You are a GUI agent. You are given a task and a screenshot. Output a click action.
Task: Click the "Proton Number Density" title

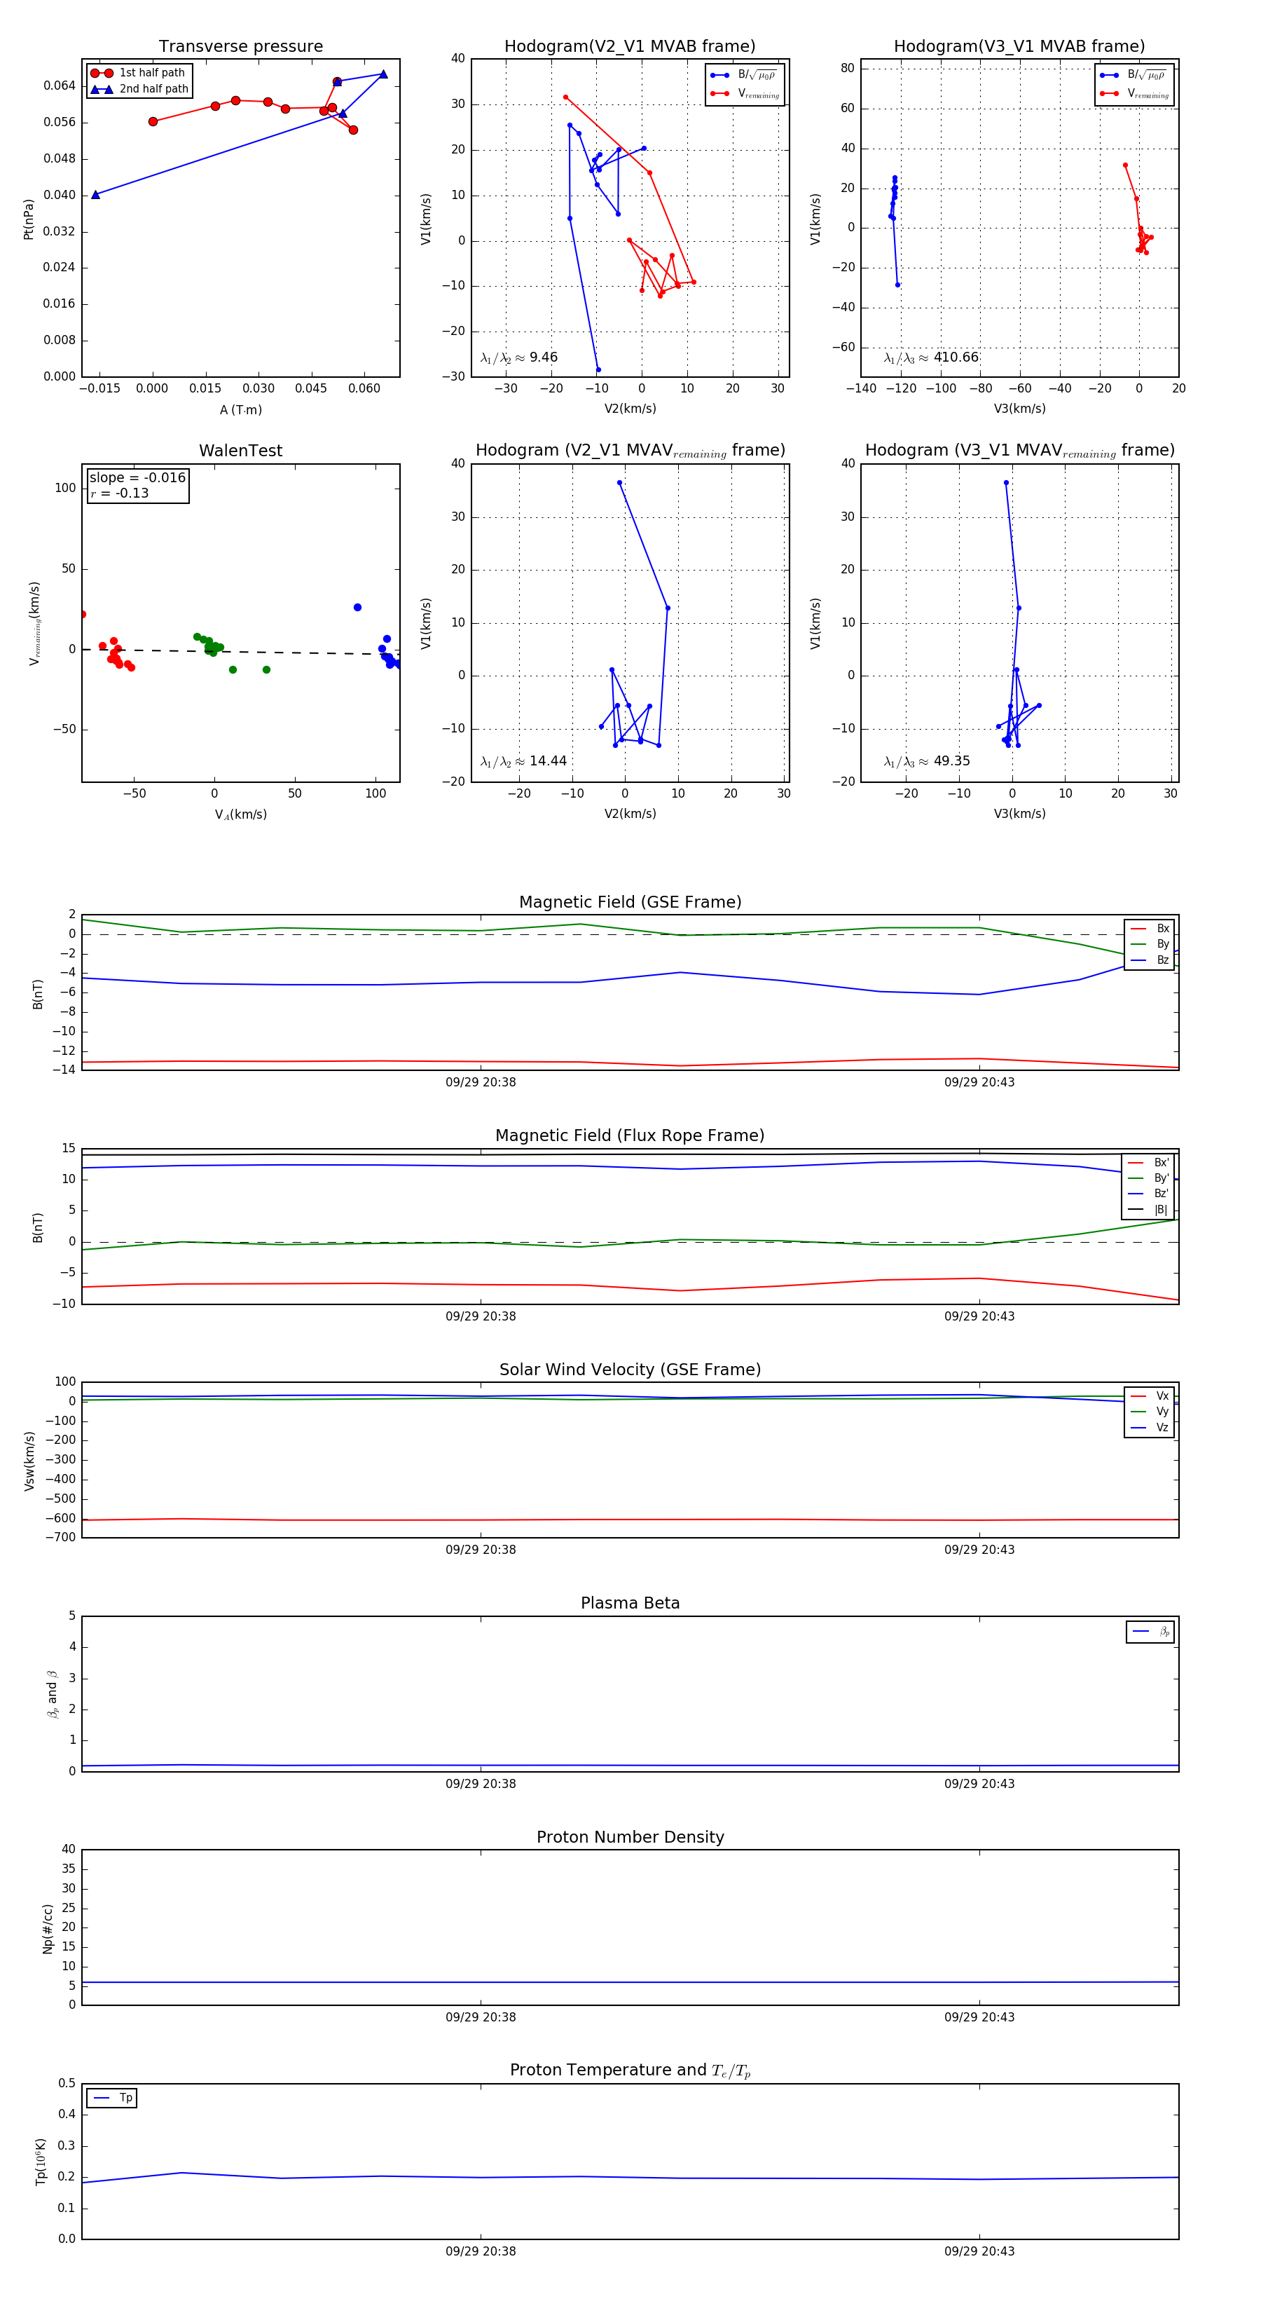pos(630,1837)
